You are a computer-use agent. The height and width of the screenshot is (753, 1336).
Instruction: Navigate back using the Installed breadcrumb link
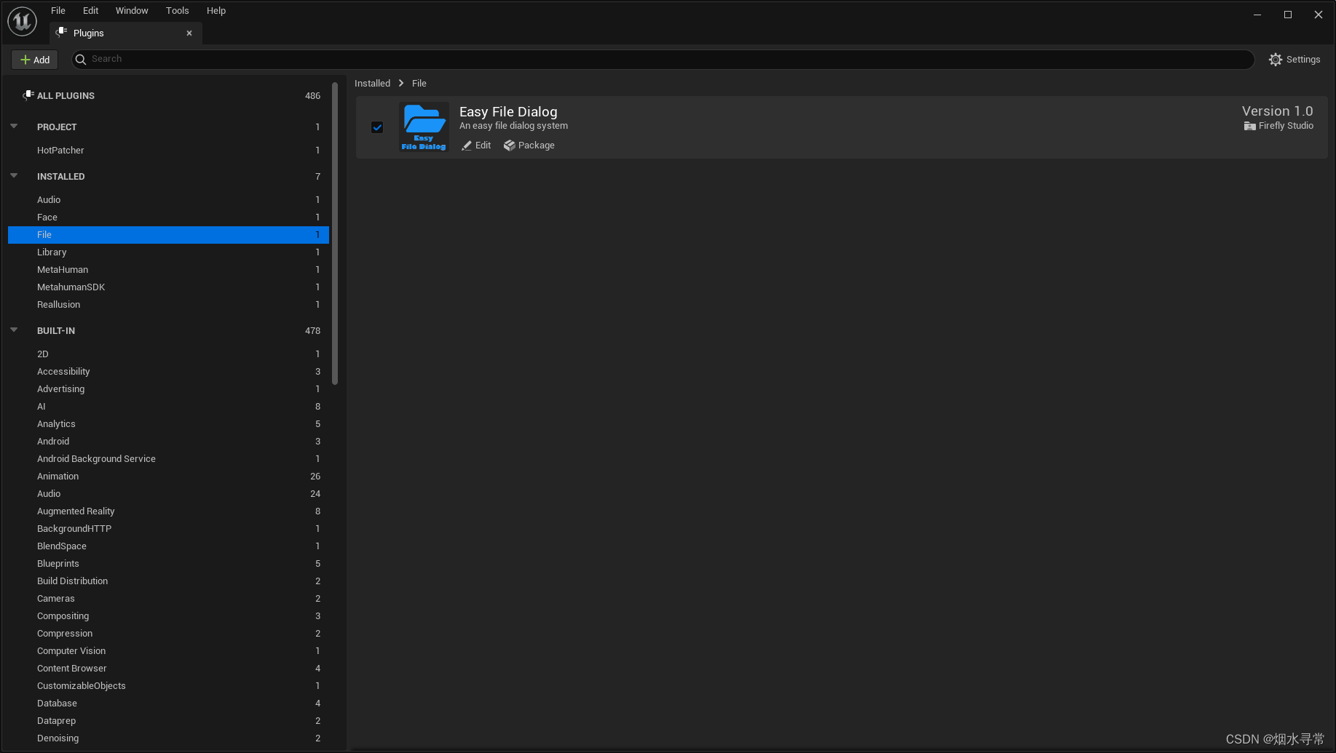(x=373, y=83)
